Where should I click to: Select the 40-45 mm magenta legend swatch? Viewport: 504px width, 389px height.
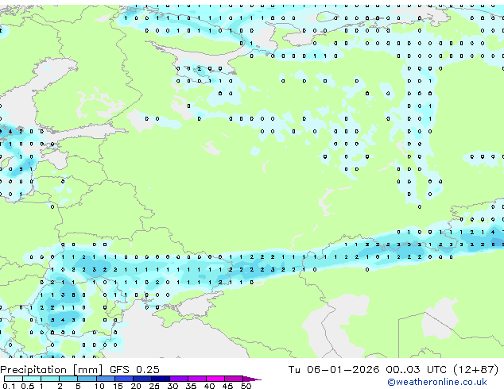pos(215,379)
